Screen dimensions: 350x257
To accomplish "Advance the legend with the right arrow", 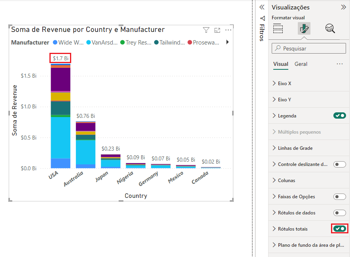I will point(227,42).
